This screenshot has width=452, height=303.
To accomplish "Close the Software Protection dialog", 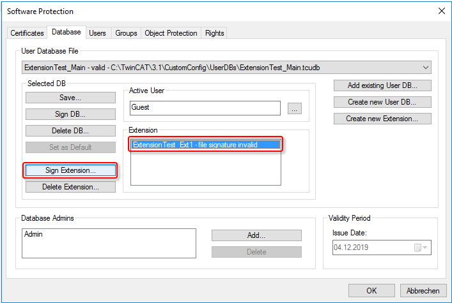I will tap(441, 11).
